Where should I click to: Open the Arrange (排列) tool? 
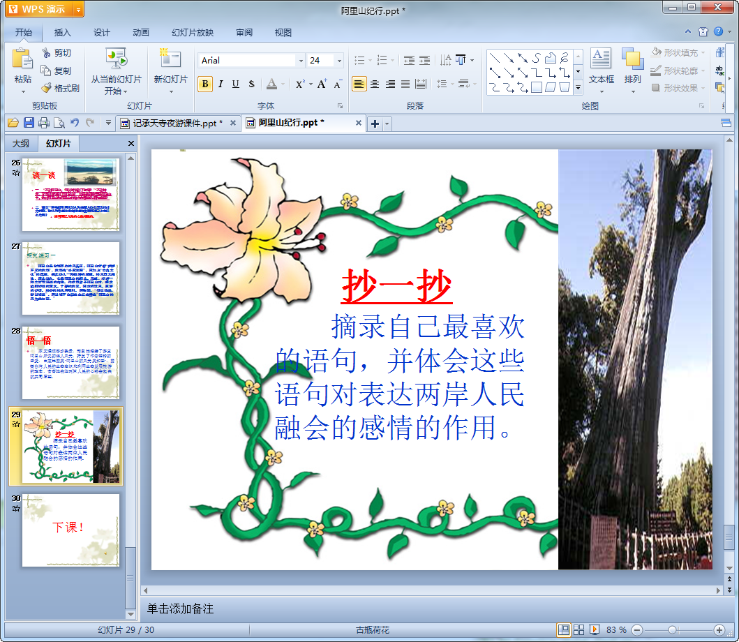632,70
